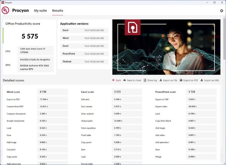This screenshot has height=165, width=226.
Task: Click the benchmark banner image
Action: pyautogui.click(x=166, y=47)
